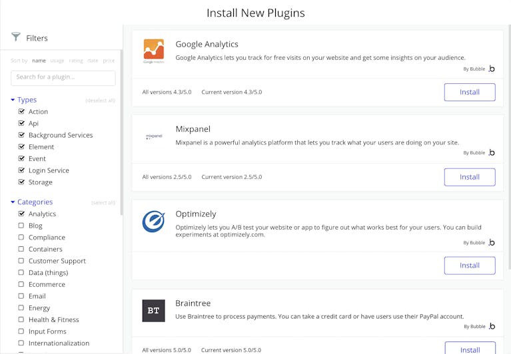511x354 pixels.
Task: Click the filters sidebar scrollbar
Action: tap(121, 132)
